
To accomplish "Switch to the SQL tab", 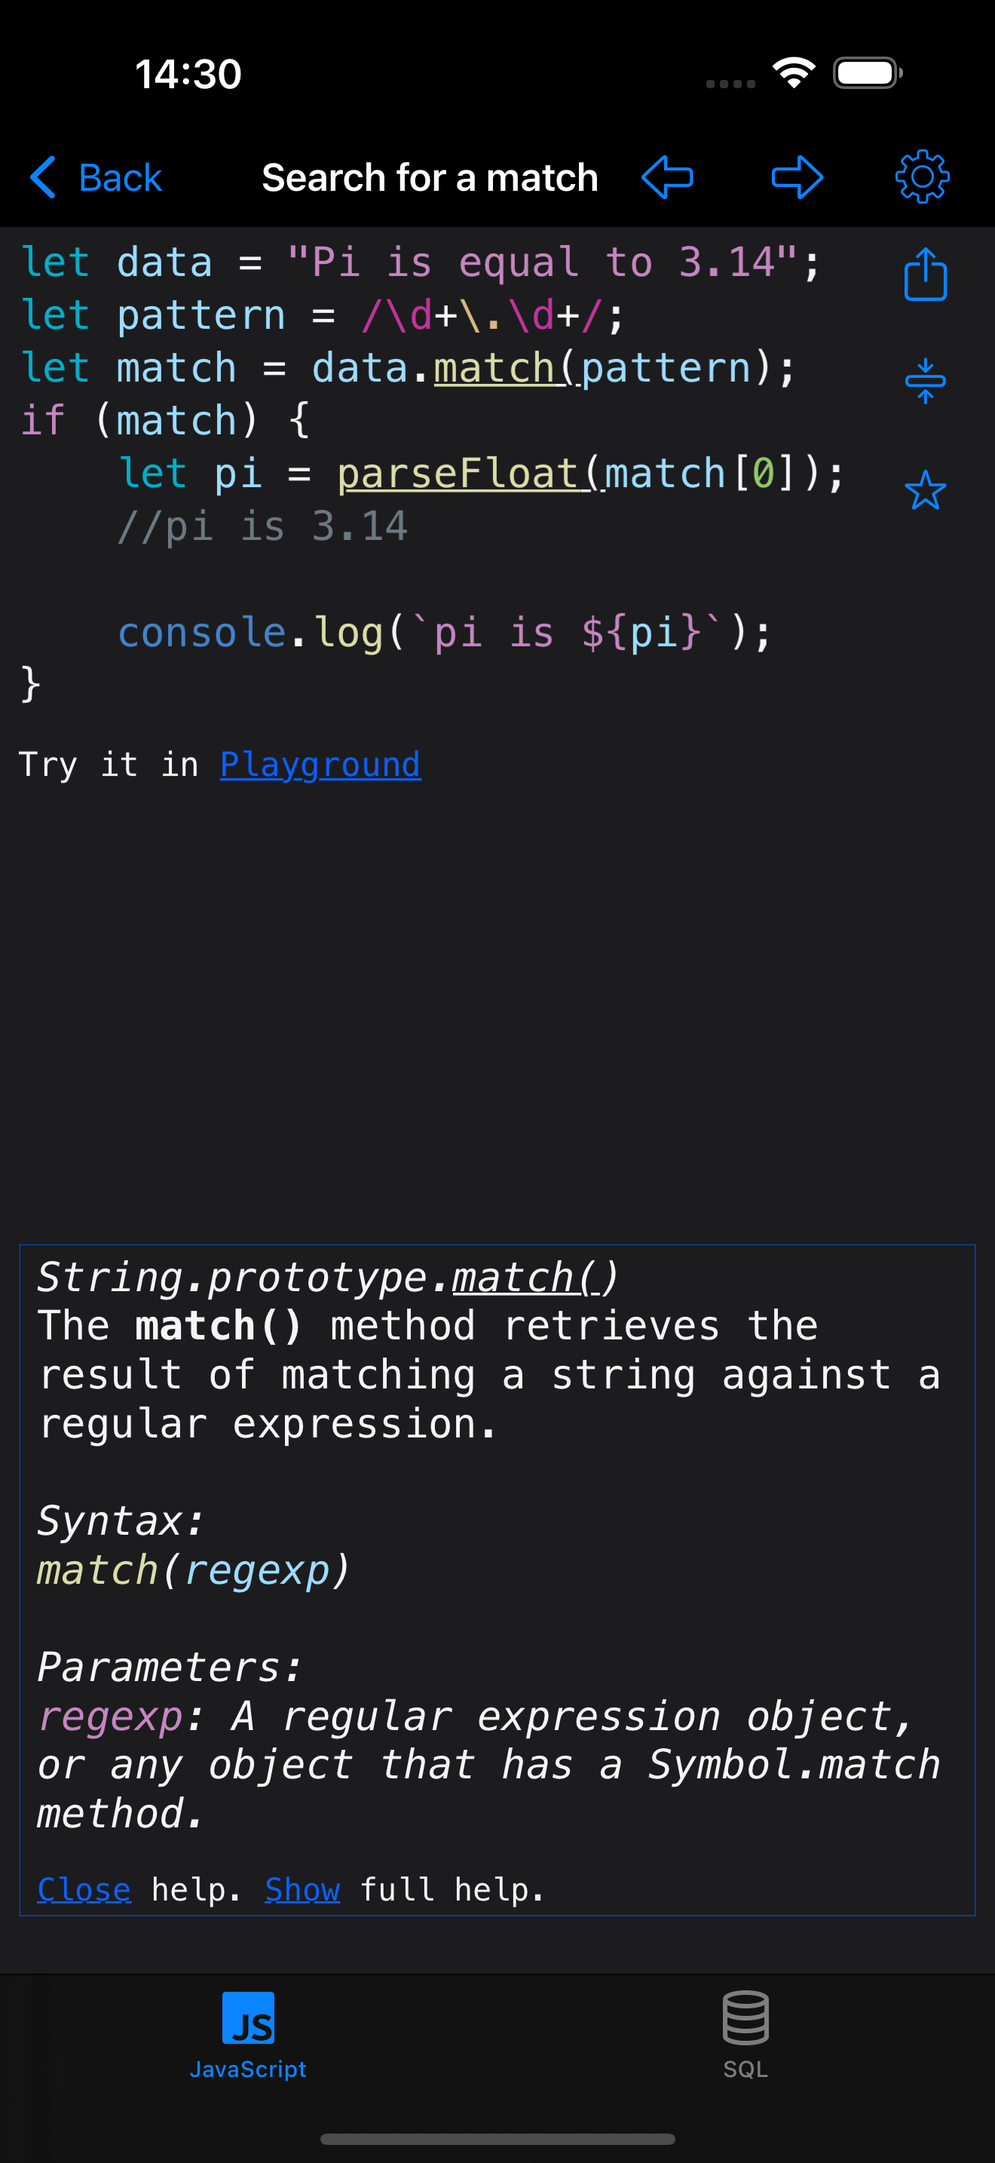I will [745, 2040].
